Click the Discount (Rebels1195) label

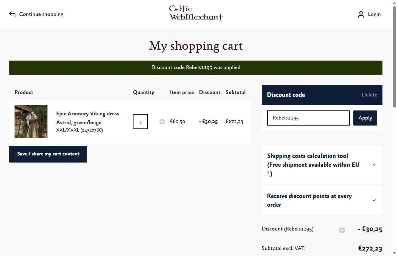[288, 229]
